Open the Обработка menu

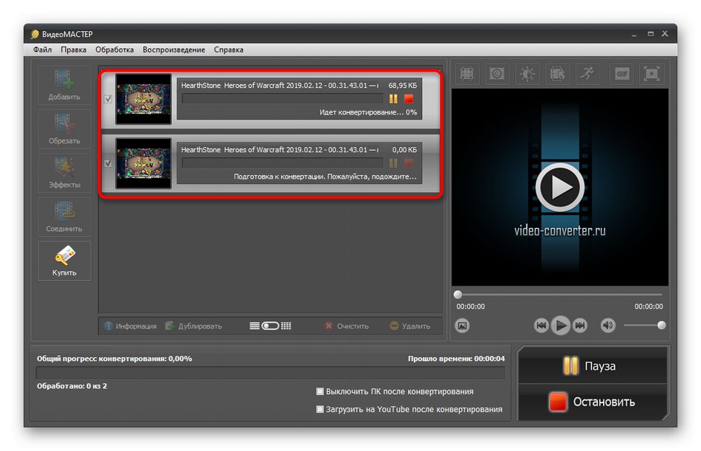click(114, 49)
